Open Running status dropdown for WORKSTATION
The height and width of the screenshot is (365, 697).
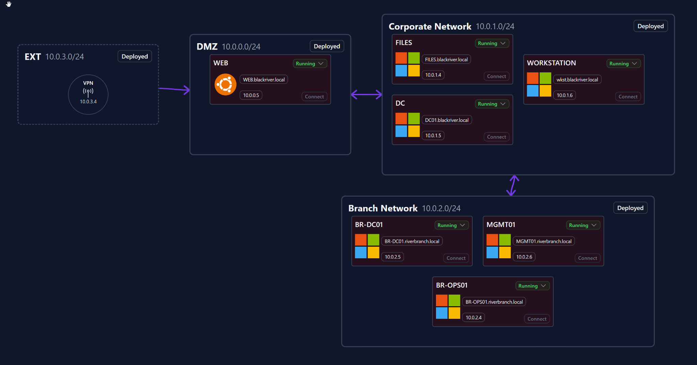coord(623,64)
